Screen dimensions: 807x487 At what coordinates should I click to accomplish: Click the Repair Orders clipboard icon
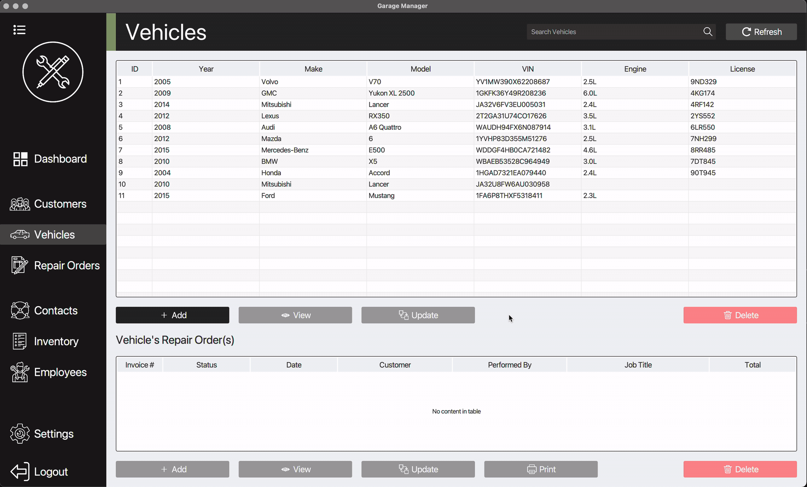pos(19,265)
